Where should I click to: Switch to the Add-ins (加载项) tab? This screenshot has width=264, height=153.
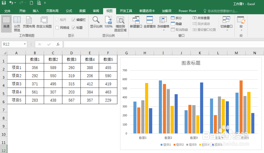coord(167,11)
